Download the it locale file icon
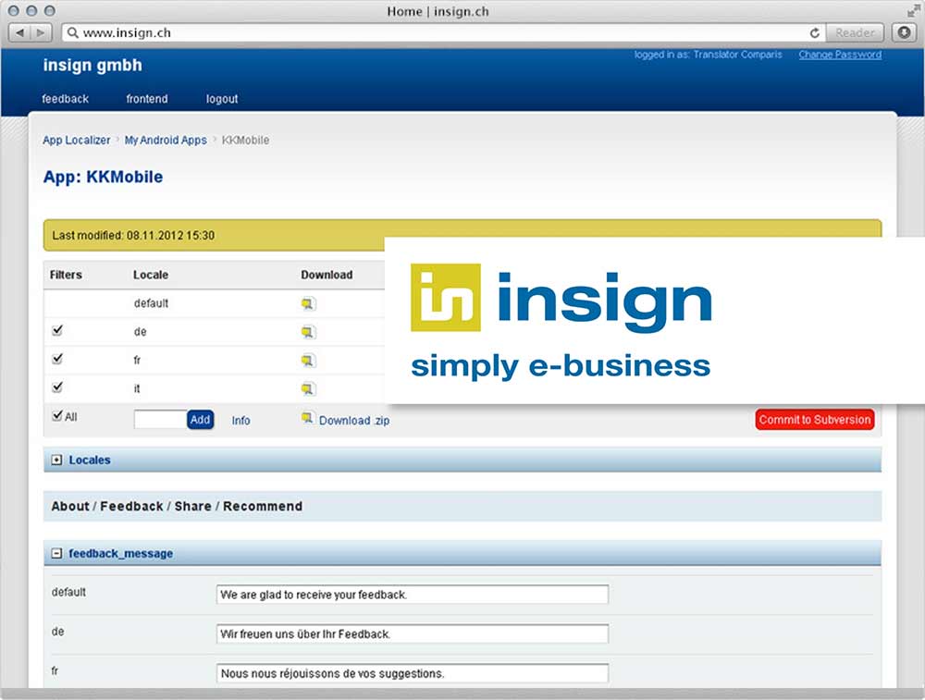Image resolution: width=925 pixels, height=700 pixels. tap(308, 388)
